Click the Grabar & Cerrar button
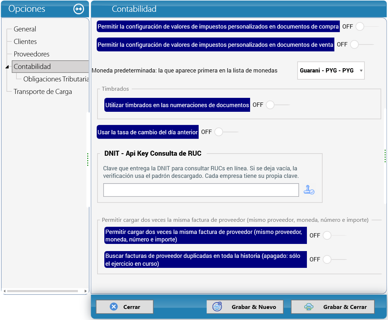 (x=333, y=307)
